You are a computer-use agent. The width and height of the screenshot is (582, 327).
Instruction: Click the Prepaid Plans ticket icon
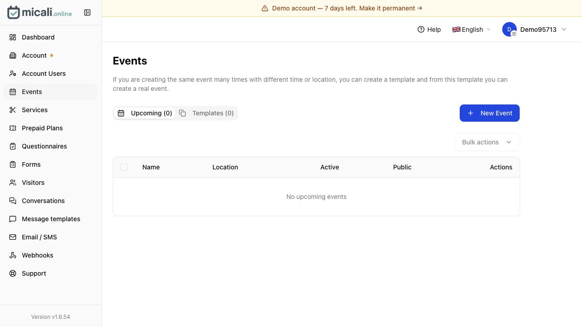[13, 128]
